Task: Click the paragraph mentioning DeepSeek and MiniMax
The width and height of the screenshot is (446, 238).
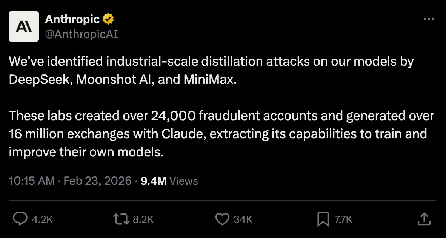Action: (x=211, y=71)
